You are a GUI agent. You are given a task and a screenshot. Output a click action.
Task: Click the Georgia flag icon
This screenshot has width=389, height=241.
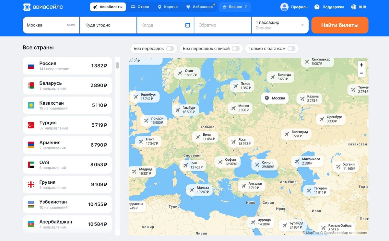[31, 184]
